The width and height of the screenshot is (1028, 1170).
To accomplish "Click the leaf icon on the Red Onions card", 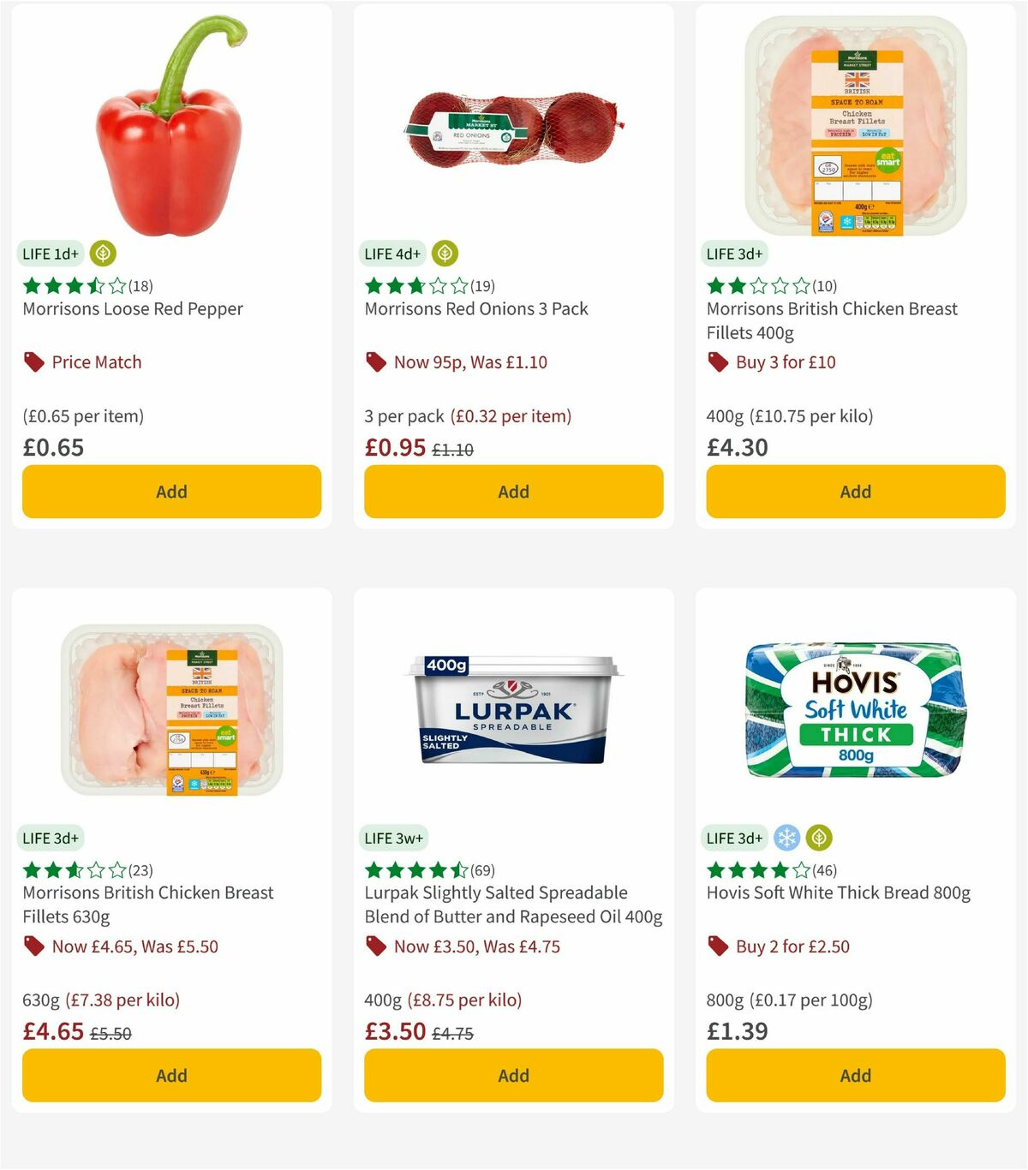I will point(444,254).
